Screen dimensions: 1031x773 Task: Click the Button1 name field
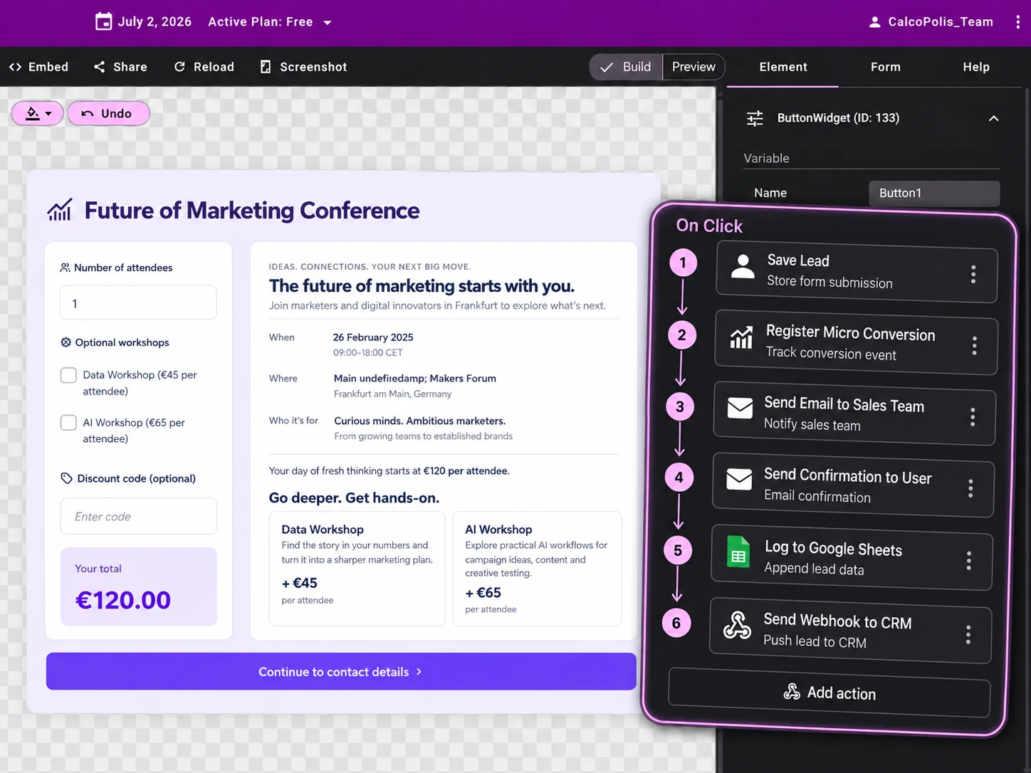click(x=934, y=193)
